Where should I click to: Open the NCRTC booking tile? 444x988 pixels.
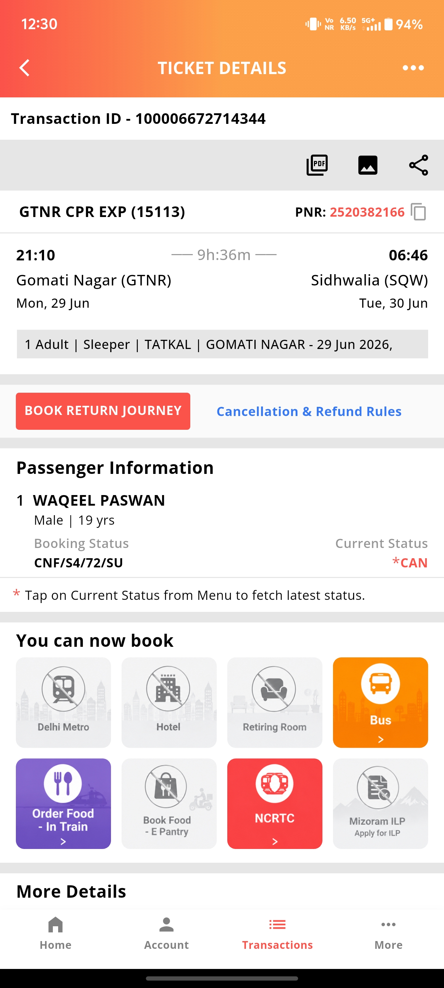[275, 803]
